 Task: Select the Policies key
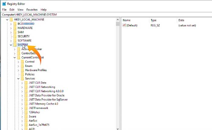[x=30, y=74]
